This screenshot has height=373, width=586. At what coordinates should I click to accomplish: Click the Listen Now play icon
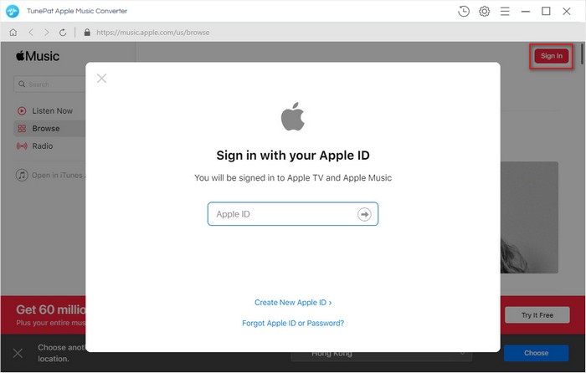tap(22, 111)
